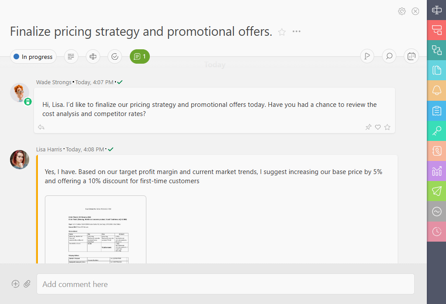Select the Lisa Harris name label
Viewport: 446px width, 304px height.
[48, 149]
